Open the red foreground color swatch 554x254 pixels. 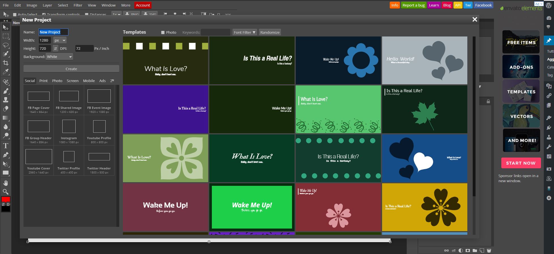[x=6, y=199]
